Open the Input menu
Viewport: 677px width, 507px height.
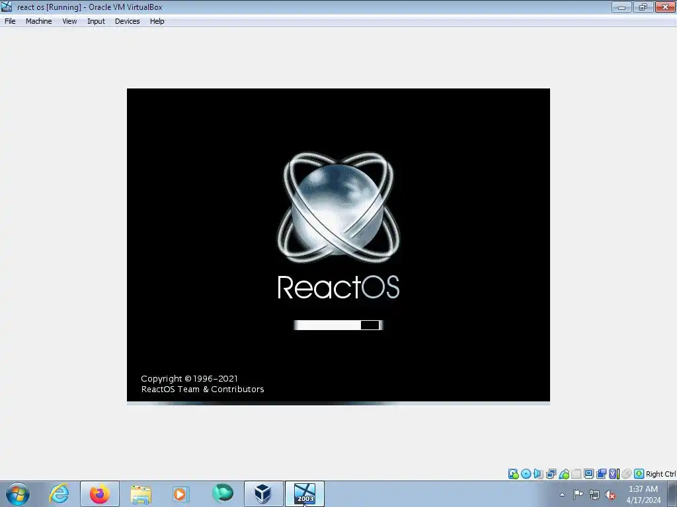tap(96, 21)
